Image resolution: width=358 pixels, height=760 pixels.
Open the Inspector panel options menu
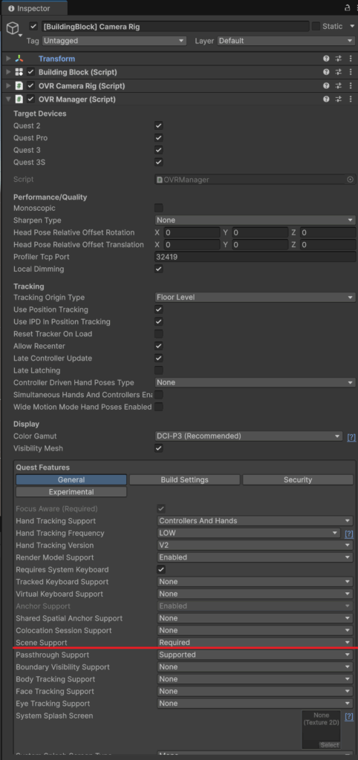(356, 8)
